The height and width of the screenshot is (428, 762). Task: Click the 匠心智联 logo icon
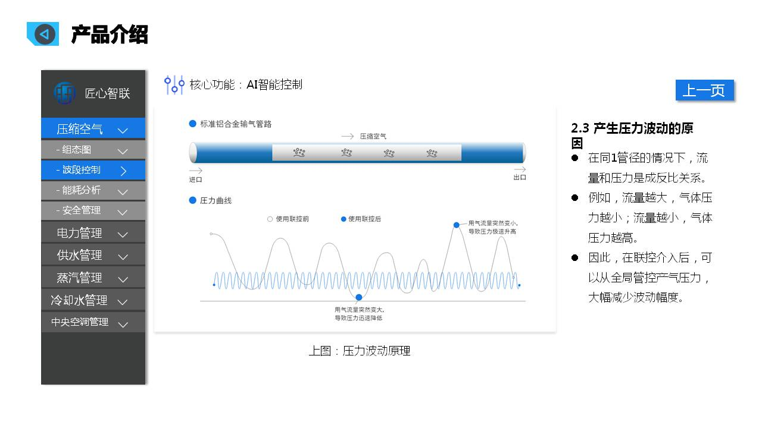pos(64,93)
